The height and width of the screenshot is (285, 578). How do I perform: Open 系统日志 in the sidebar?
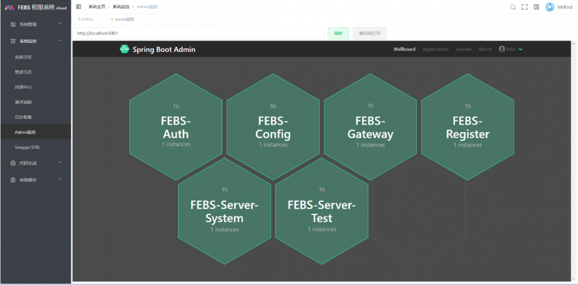pyautogui.click(x=35, y=57)
